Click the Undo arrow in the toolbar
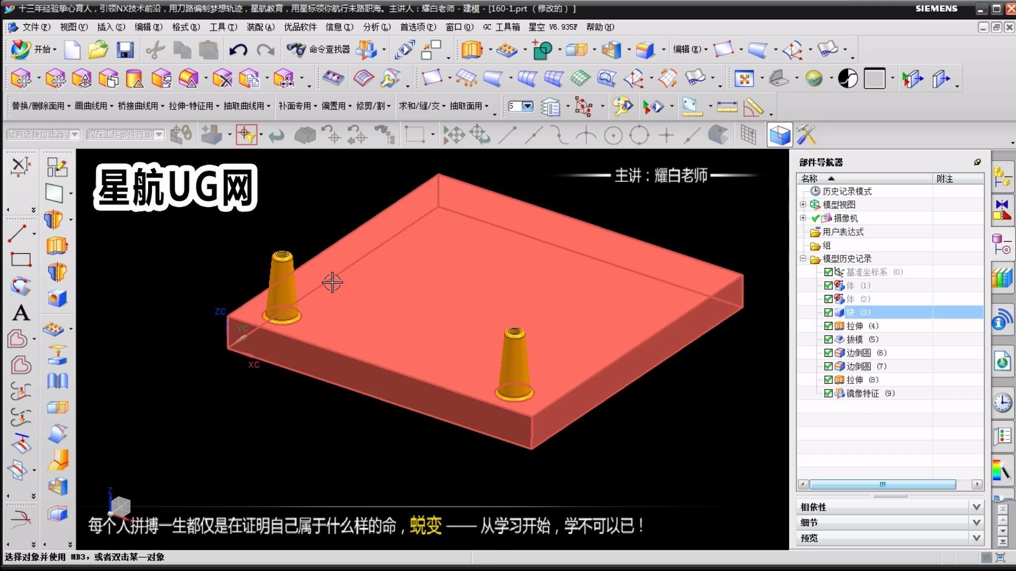 pyautogui.click(x=238, y=49)
